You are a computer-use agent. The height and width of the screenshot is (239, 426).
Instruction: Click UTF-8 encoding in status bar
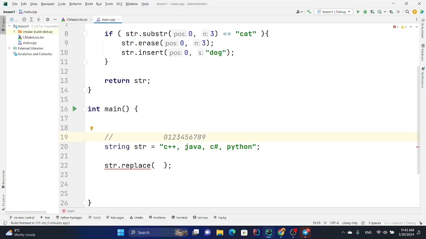click(334, 223)
